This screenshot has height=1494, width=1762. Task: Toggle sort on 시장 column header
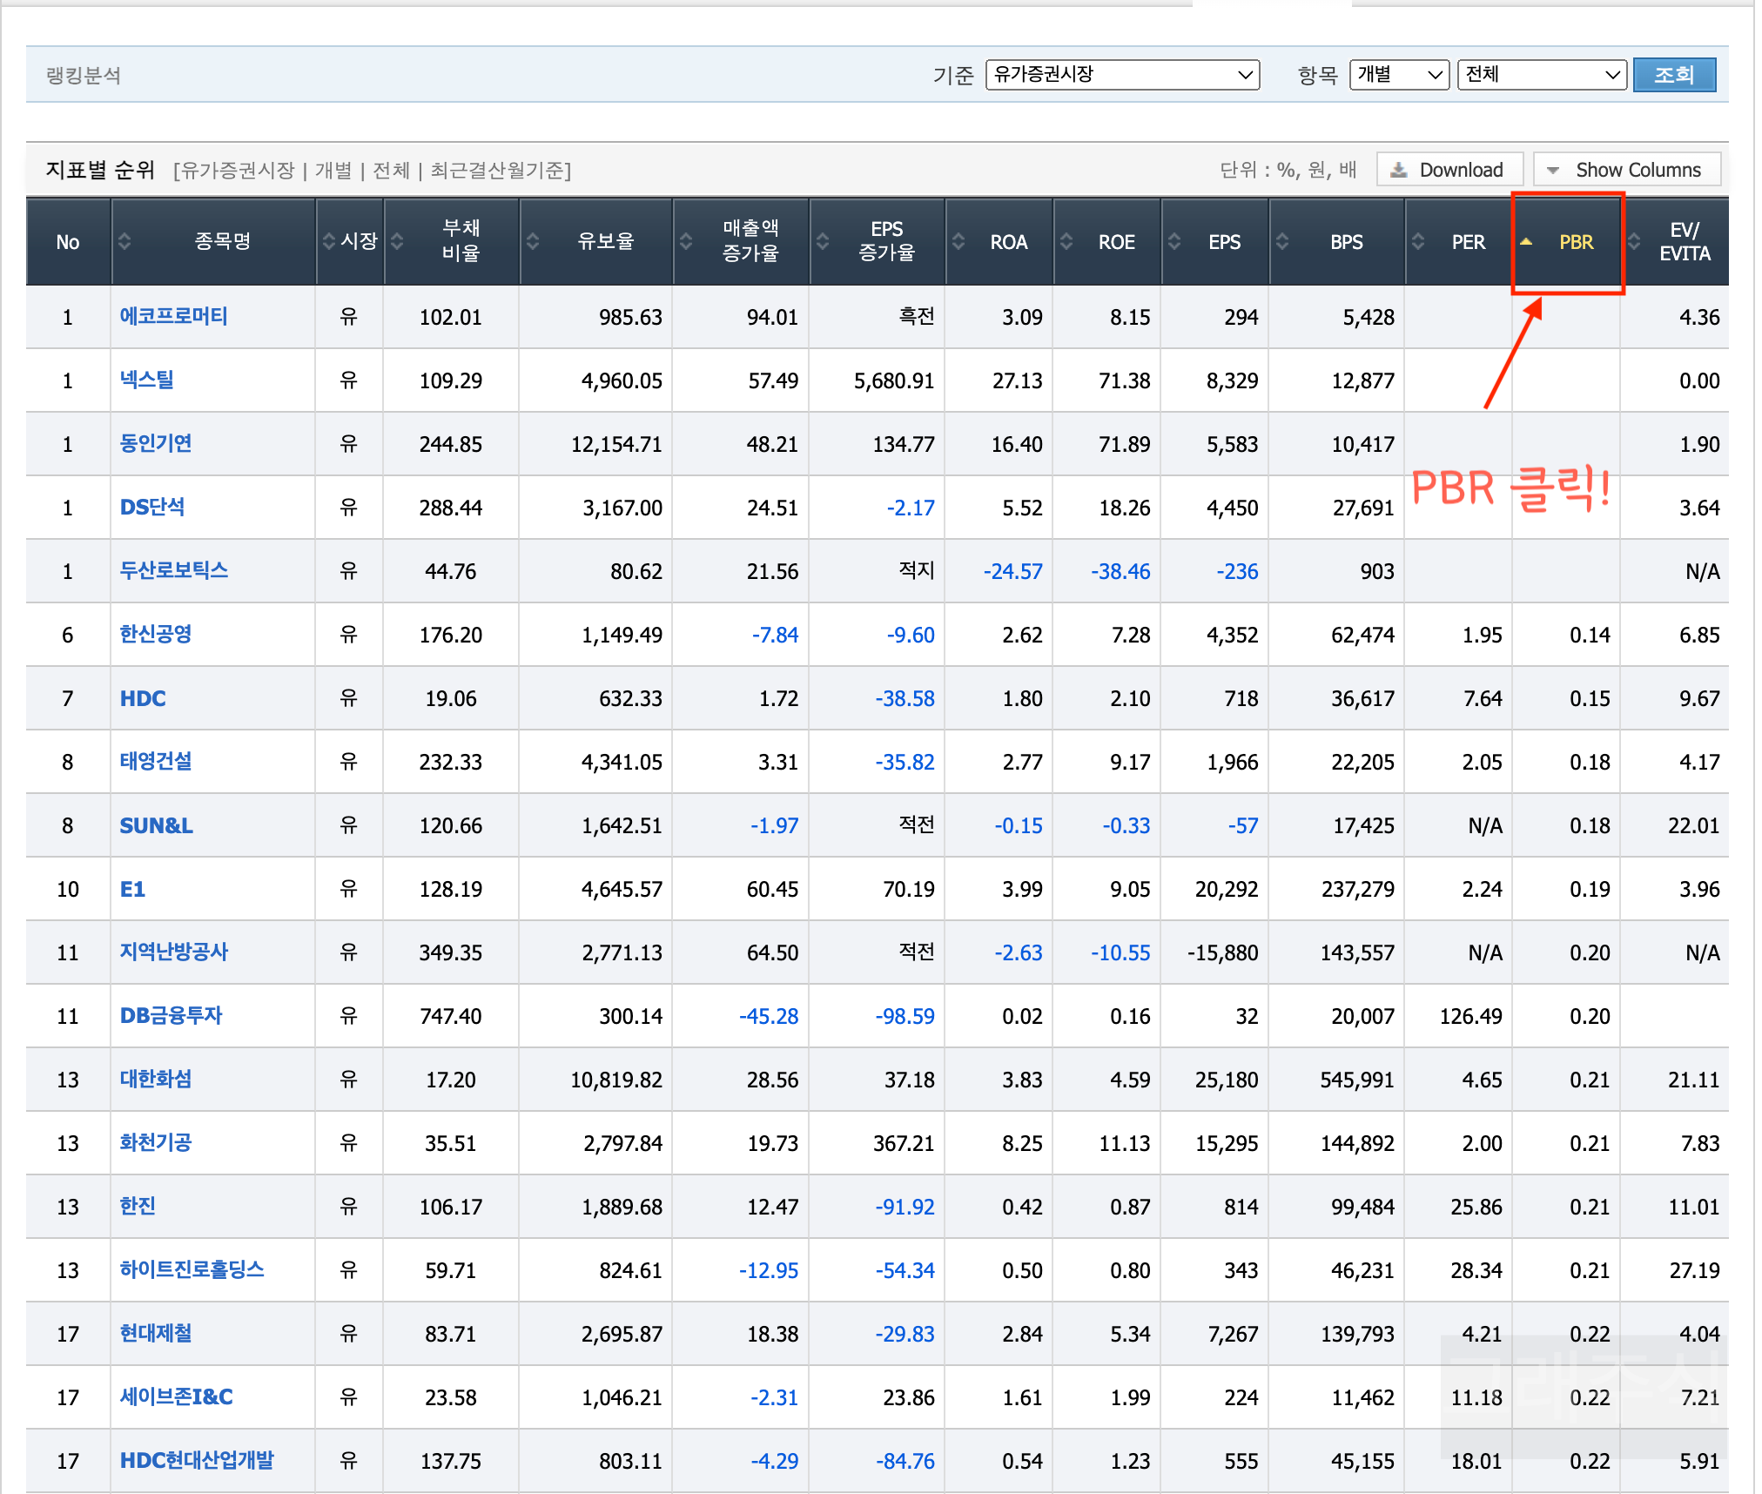pyautogui.click(x=329, y=242)
